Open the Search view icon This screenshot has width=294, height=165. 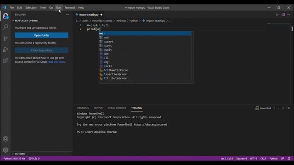pos(6,27)
